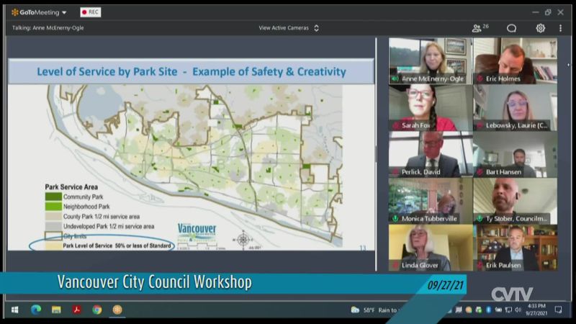Expand the GoToMeeting dropdown menu

point(64,12)
